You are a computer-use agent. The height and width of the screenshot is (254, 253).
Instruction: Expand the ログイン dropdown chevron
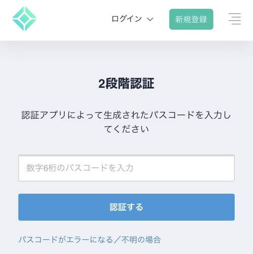click(x=150, y=19)
